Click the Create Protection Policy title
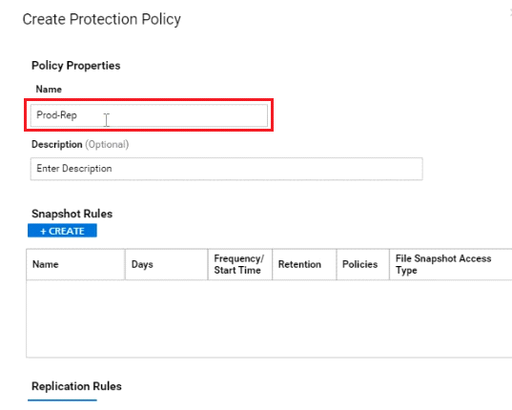This screenshot has width=512, height=410. point(102,19)
